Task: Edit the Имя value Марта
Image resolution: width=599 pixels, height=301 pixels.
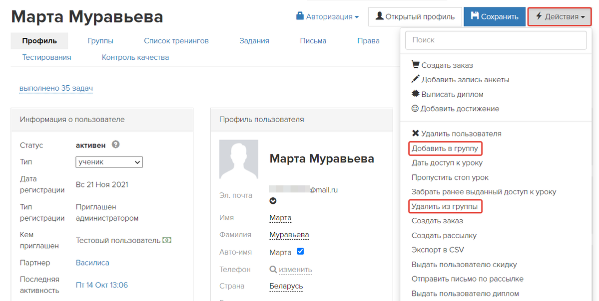Action: tap(280, 218)
